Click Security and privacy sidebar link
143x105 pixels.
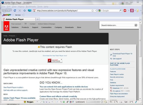pos(117,77)
